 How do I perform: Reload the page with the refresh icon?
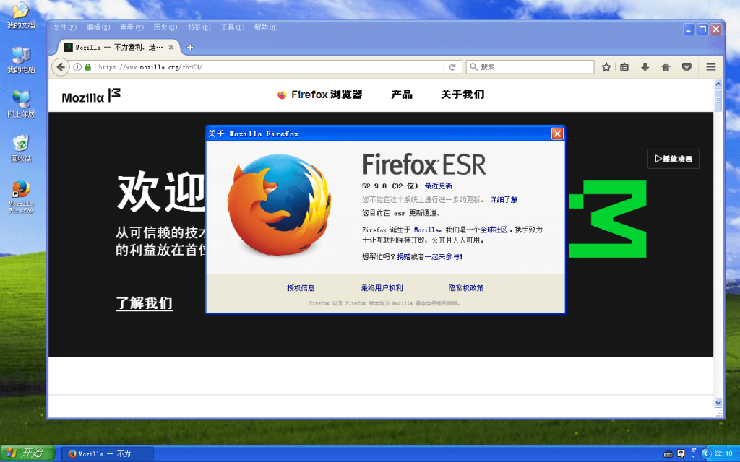(452, 67)
